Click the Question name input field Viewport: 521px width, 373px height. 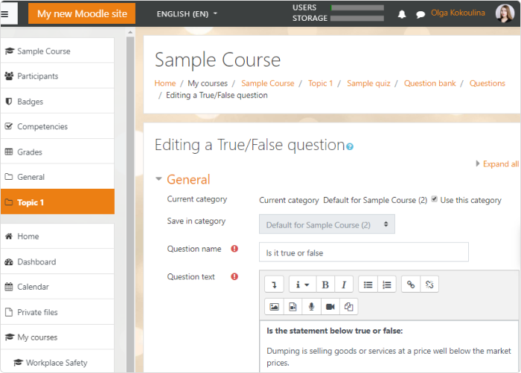(364, 252)
